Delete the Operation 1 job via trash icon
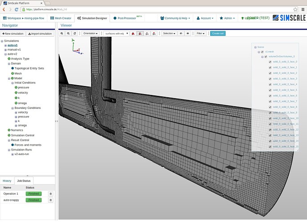Viewport: 307px width, 224px height. click(x=51, y=194)
